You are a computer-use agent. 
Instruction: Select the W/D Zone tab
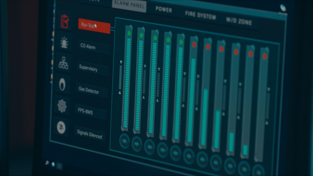(239, 21)
